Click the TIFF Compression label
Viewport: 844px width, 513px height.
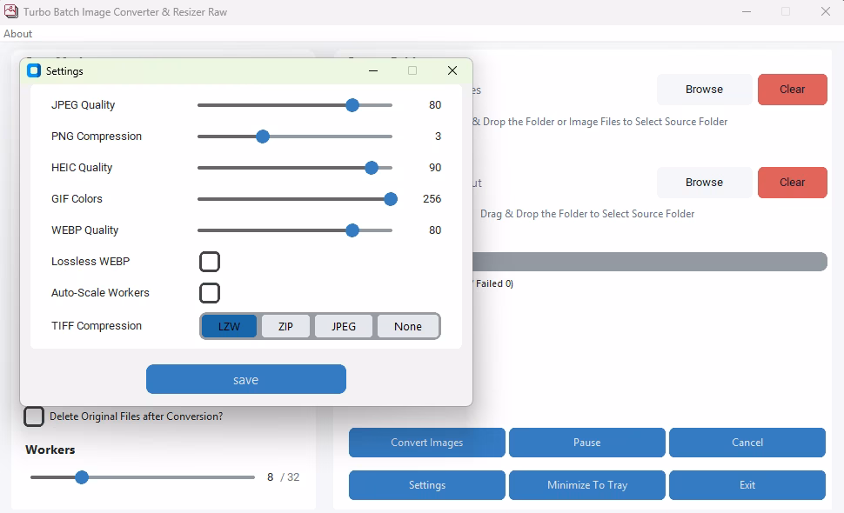(x=97, y=326)
